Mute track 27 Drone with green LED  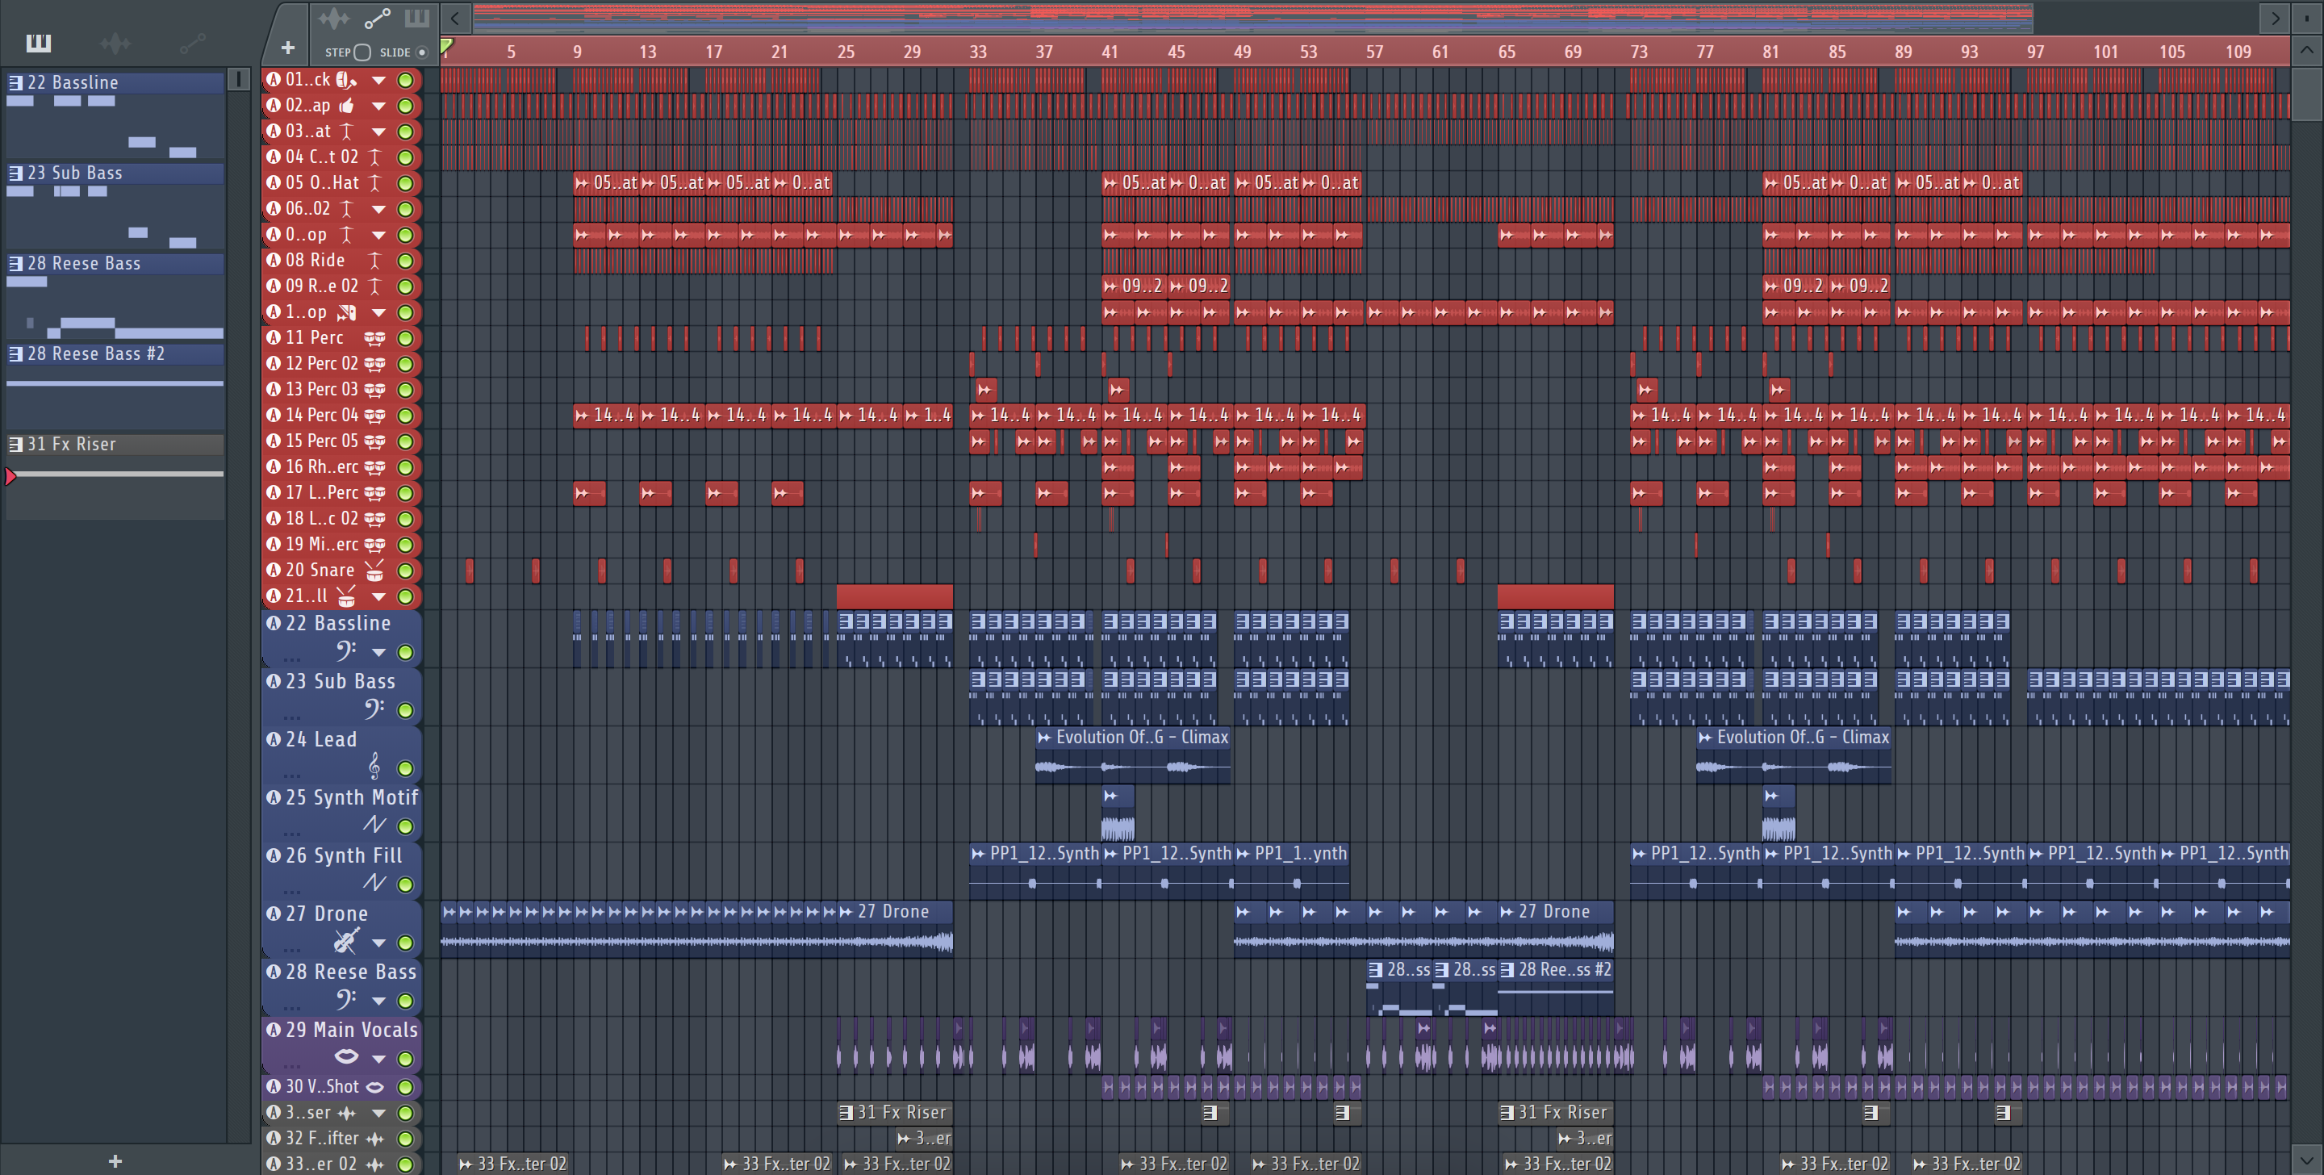(x=406, y=943)
